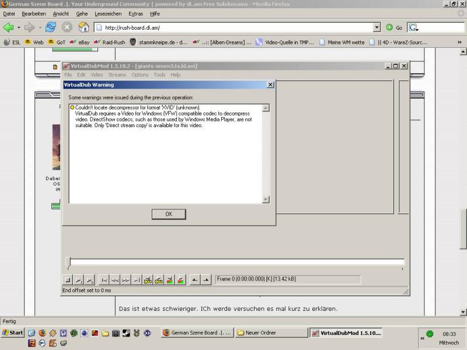Open the Firefox Bearbeiten menu
This screenshot has height=350, width=467.
pyautogui.click(x=34, y=13)
